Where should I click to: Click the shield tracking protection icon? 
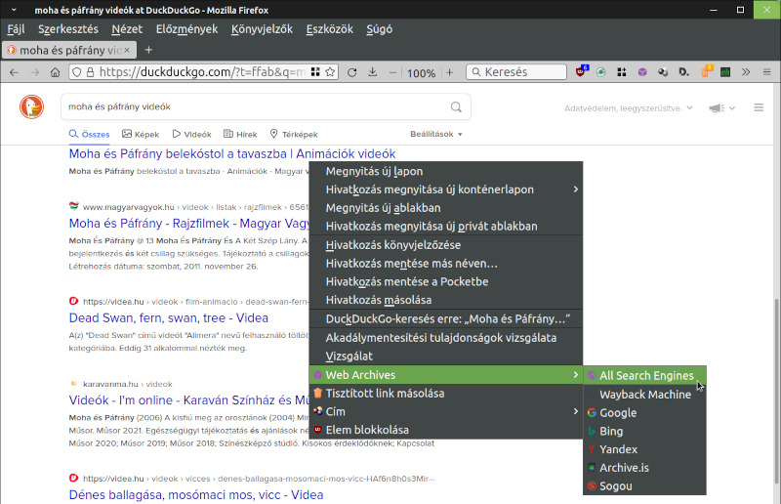(77, 72)
